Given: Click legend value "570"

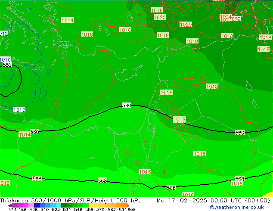Looking at the screenshot, I should tap(100, 209).
